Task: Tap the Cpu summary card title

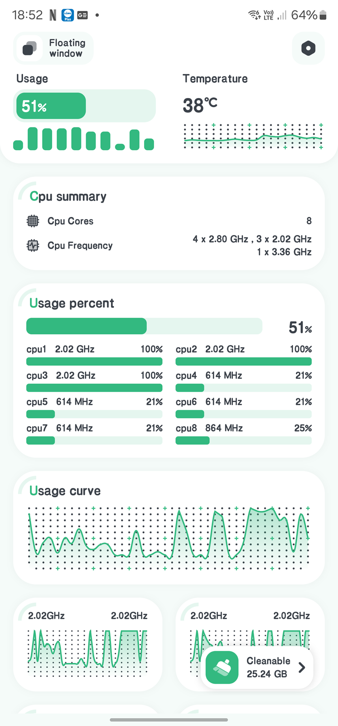Action: pos(68,196)
